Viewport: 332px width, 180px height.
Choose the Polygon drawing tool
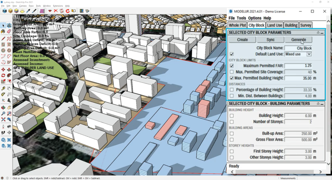point(9,51)
